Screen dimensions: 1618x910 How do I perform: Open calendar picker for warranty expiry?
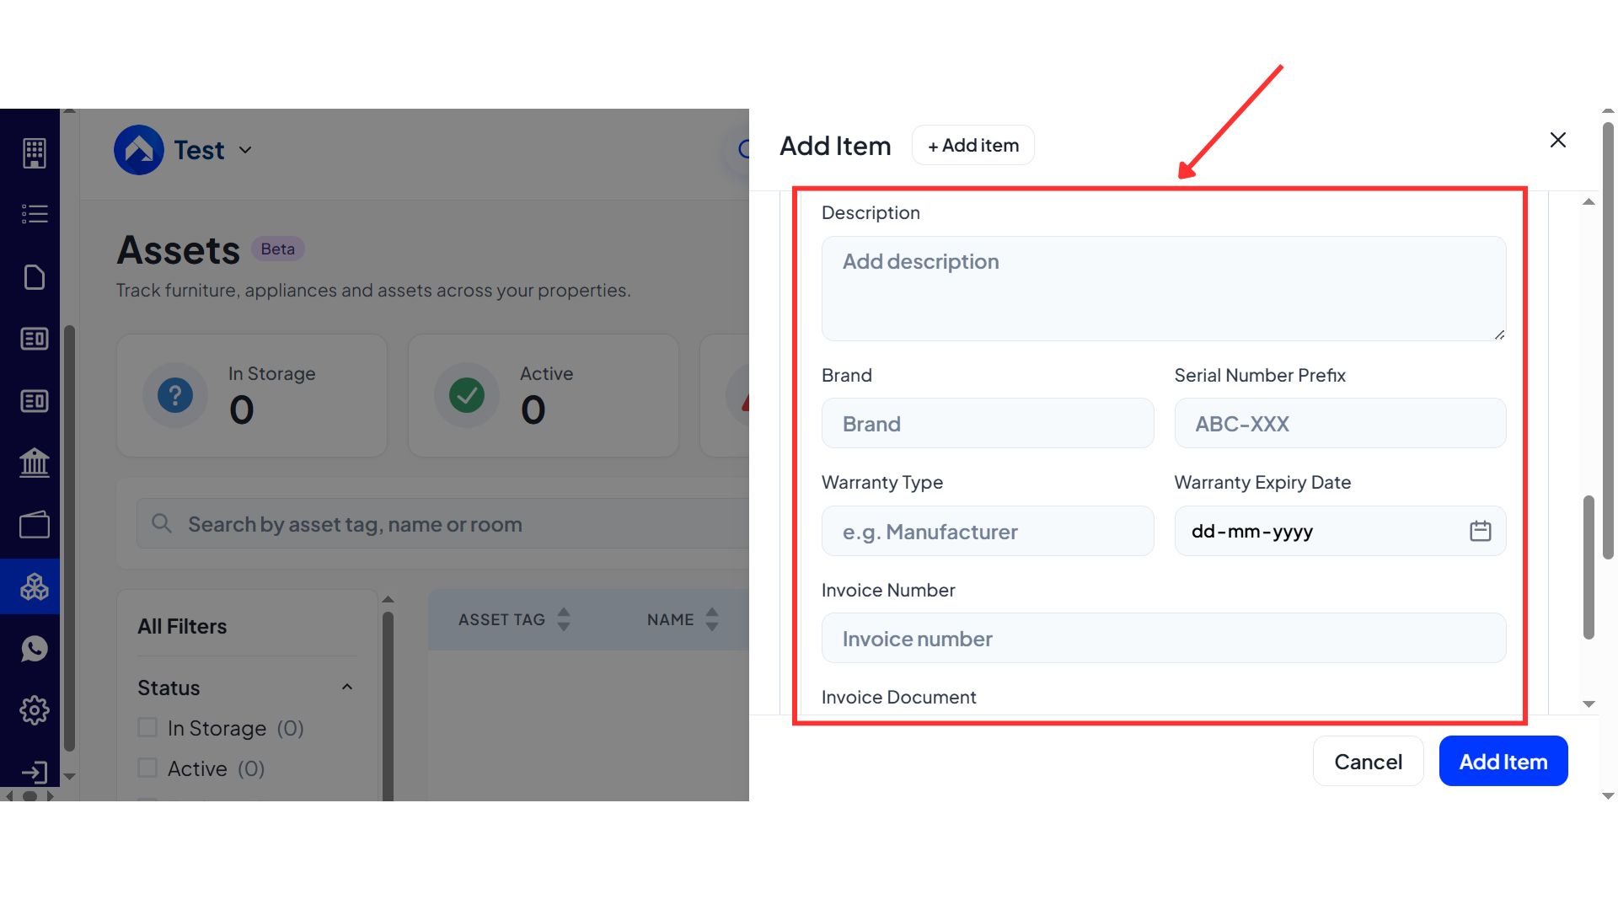1480,531
